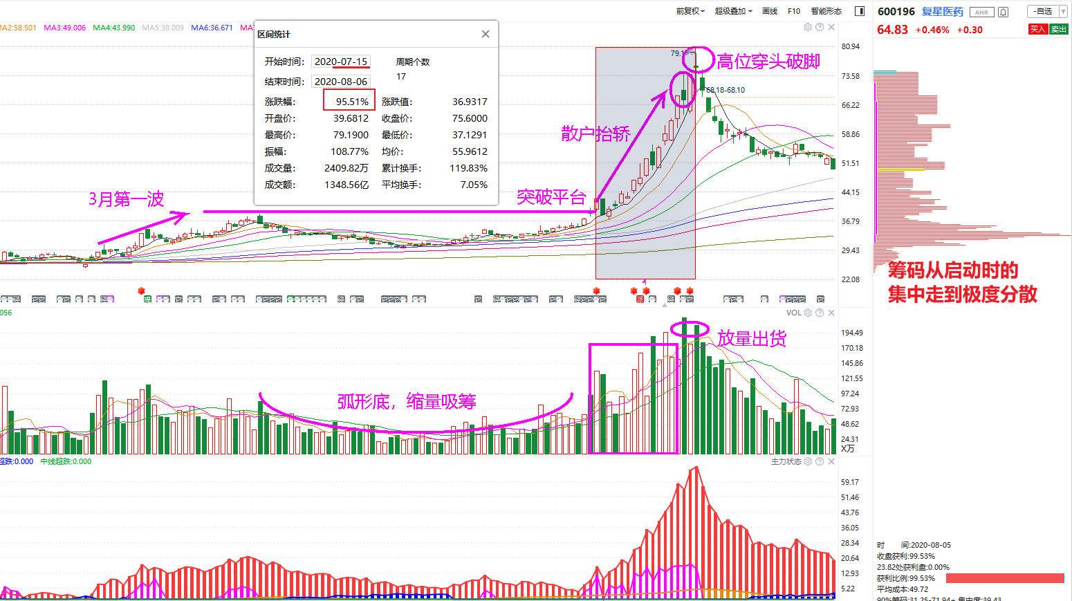The image size is (1072, 601).
Task: Open 主力状态 indicator help icon
Action: pyautogui.click(x=820, y=461)
